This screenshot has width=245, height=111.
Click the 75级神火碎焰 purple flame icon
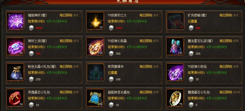click(175, 72)
